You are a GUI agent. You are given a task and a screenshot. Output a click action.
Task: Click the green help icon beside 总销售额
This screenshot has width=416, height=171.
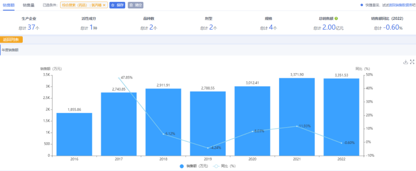click(x=336, y=18)
